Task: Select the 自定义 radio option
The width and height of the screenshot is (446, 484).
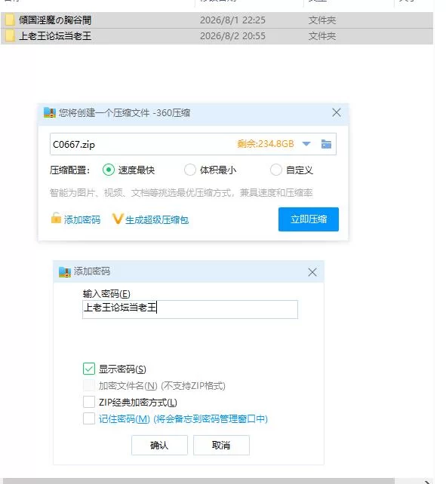Action: [275, 170]
